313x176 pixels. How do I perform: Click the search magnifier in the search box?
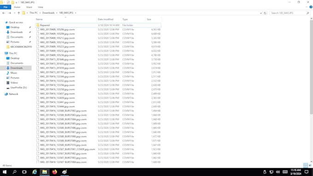pyautogui.click(x=307, y=13)
